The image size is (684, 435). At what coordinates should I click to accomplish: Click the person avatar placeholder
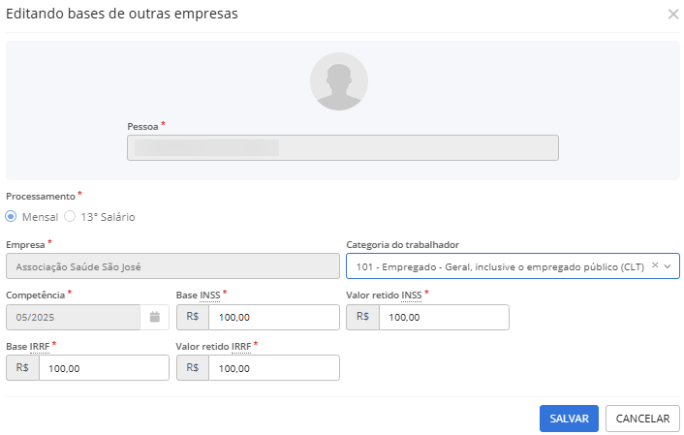pos(339,80)
